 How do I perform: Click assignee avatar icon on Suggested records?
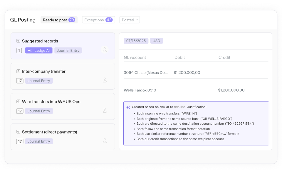[x=105, y=50]
